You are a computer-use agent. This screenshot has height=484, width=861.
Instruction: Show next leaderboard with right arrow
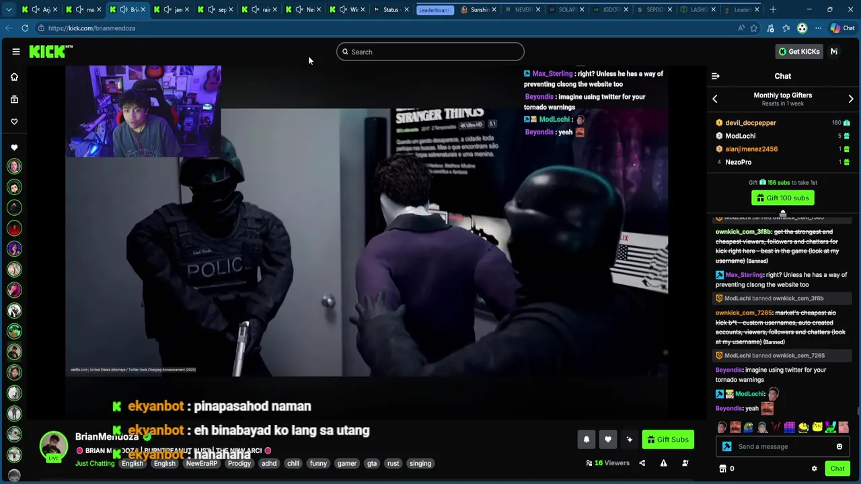pyautogui.click(x=851, y=99)
